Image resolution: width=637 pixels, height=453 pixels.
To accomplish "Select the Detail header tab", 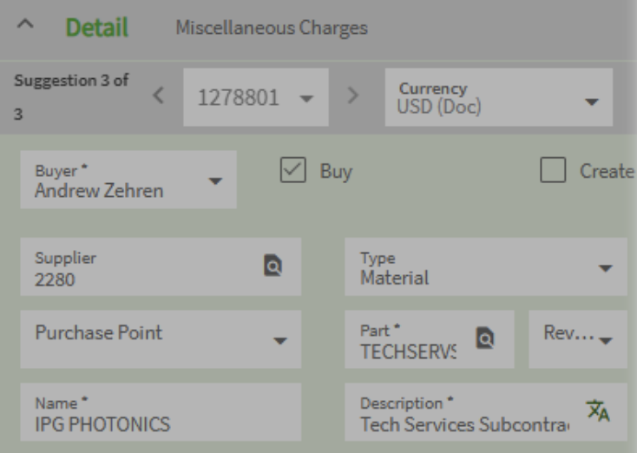I will click(x=97, y=29).
